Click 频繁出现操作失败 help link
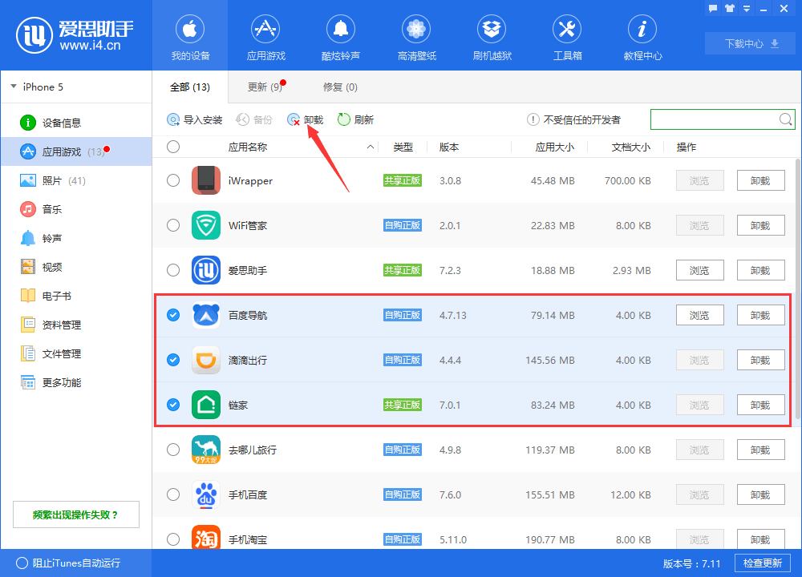This screenshot has width=802, height=577. click(x=75, y=514)
